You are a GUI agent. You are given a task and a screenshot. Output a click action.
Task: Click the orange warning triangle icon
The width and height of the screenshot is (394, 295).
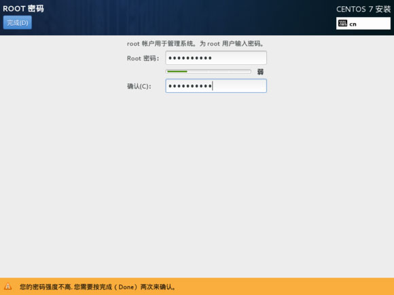pyautogui.click(x=7, y=286)
